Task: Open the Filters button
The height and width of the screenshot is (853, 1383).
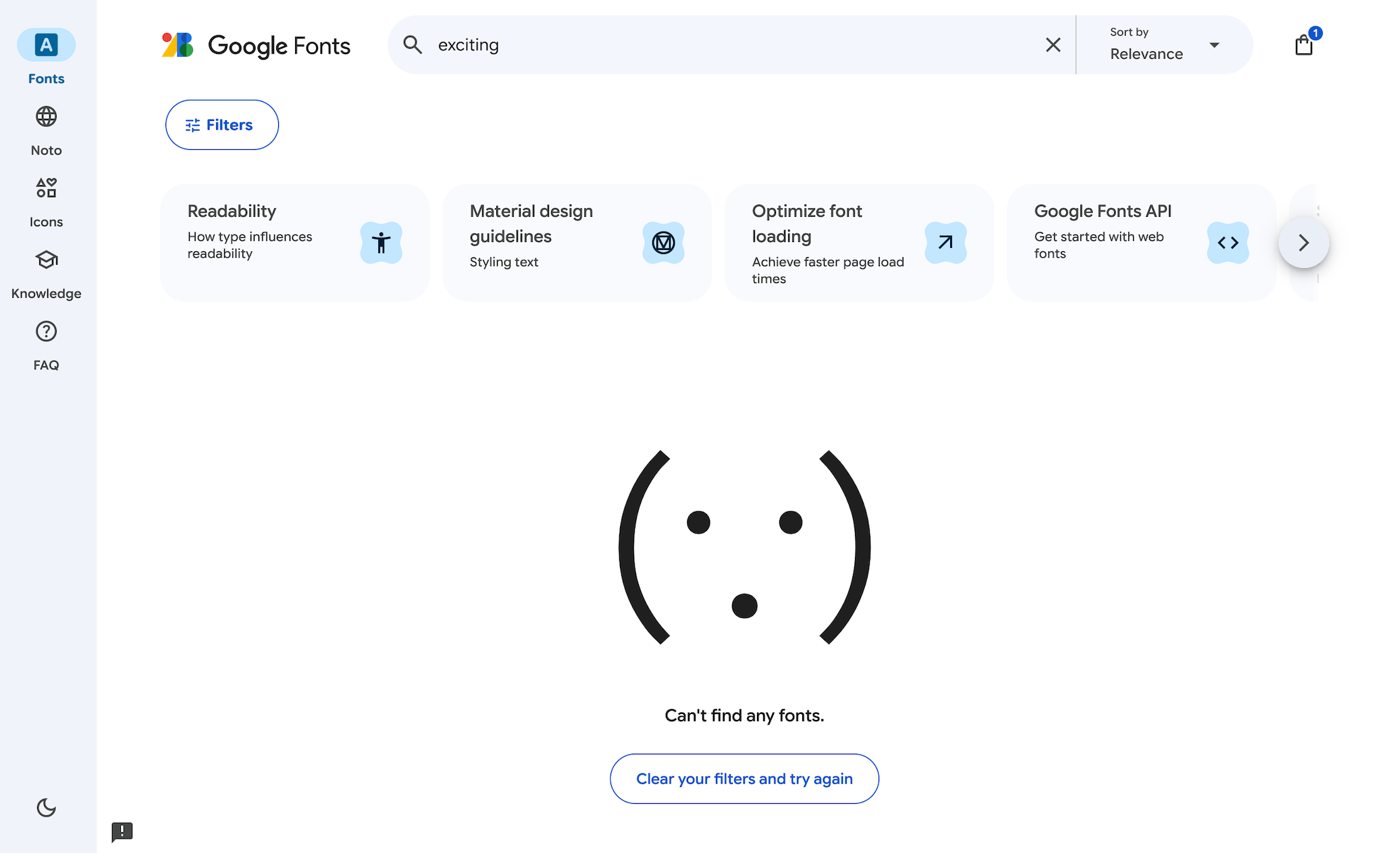Action: (222, 125)
